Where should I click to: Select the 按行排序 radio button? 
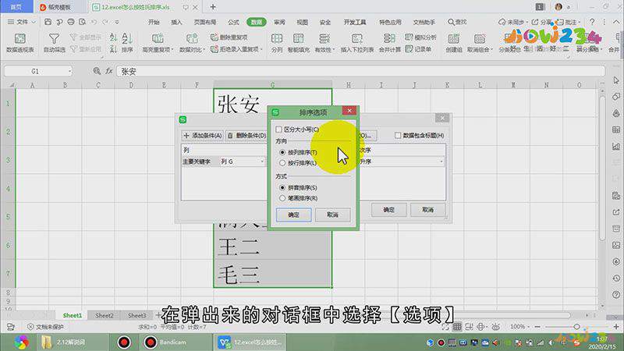point(282,163)
